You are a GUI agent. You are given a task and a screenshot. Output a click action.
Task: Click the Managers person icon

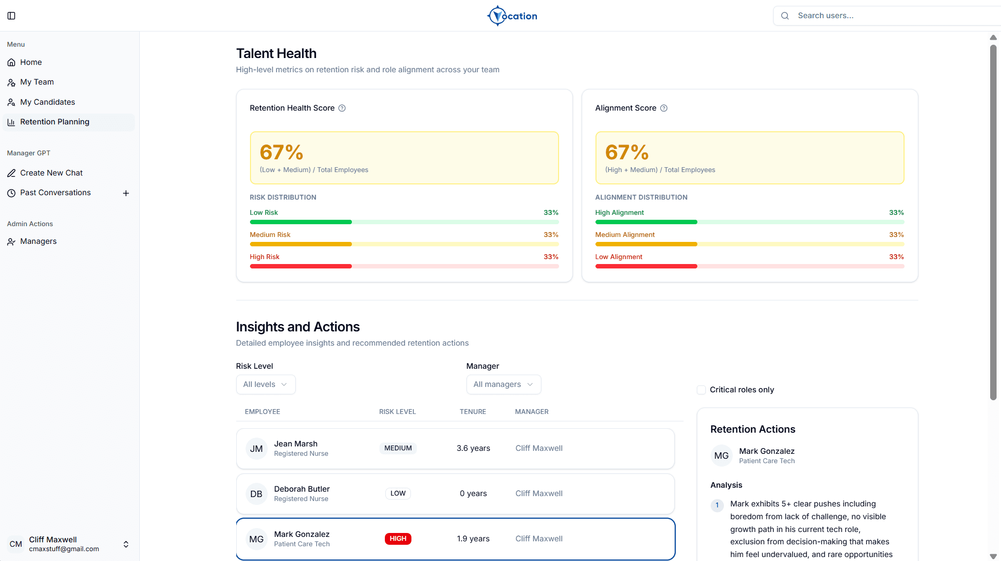(x=11, y=241)
